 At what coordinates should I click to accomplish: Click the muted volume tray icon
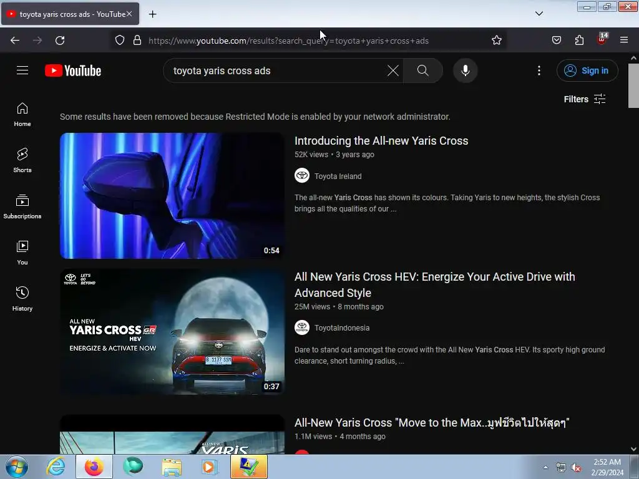[x=576, y=468]
